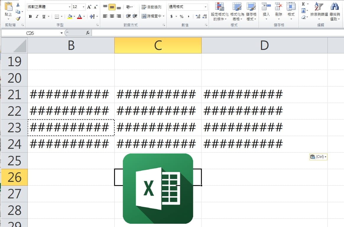Open Alignment group dialog launcher
Viewport: 344px width, 227px height.
coord(164,25)
